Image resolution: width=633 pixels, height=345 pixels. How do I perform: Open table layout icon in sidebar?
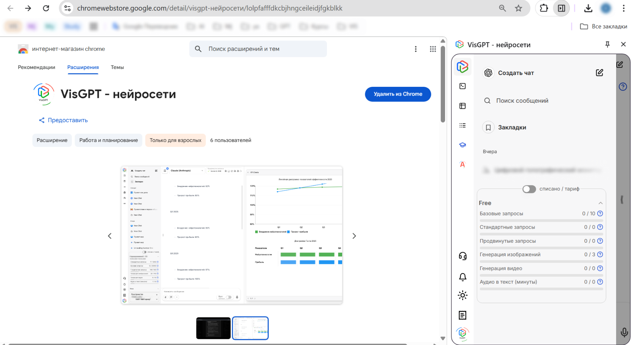pyautogui.click(x=463, y=106)
